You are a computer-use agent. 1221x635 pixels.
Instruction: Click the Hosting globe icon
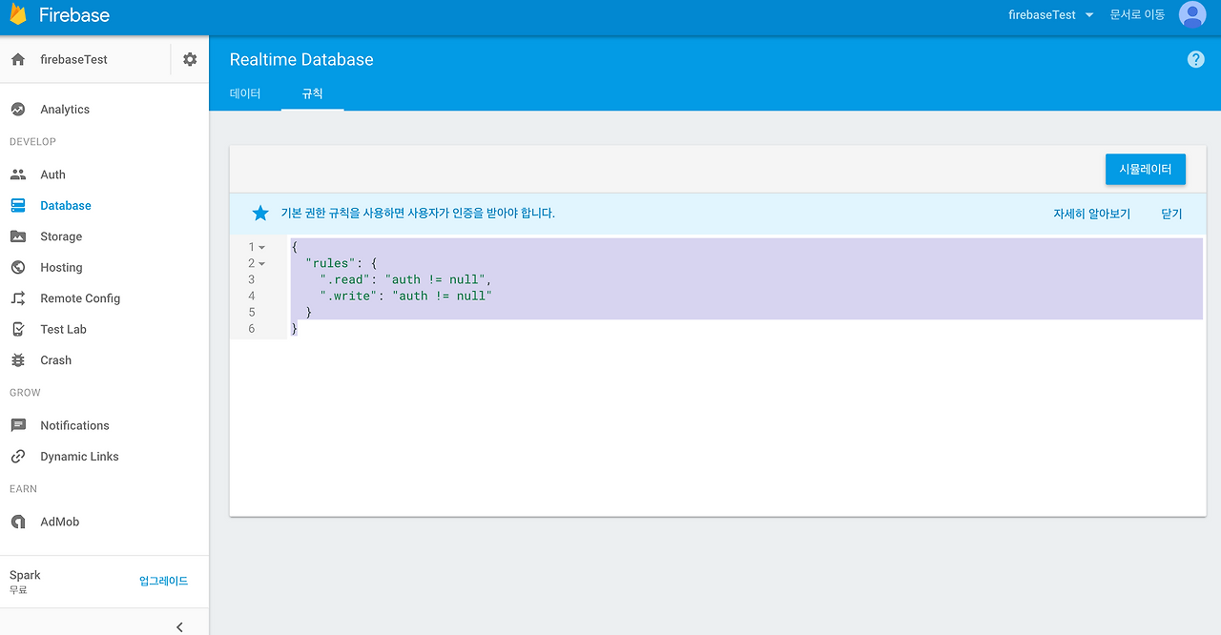point(18,267)
